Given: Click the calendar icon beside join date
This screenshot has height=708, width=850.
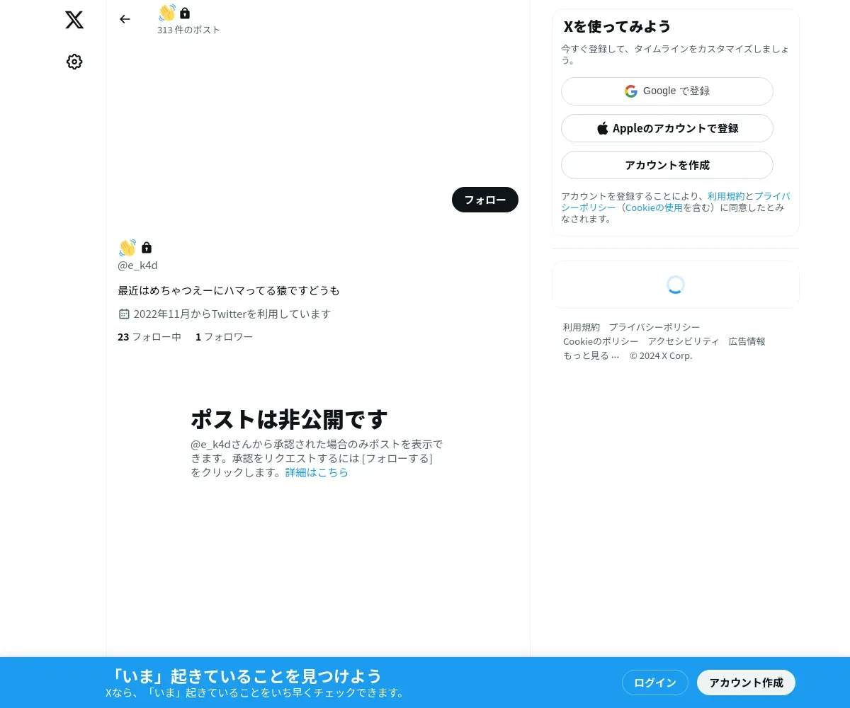Looking at the screenshot, I should (x=124, y=314).
